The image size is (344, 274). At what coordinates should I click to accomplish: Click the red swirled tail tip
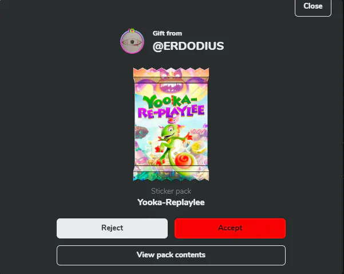click(x=184, y=161)
